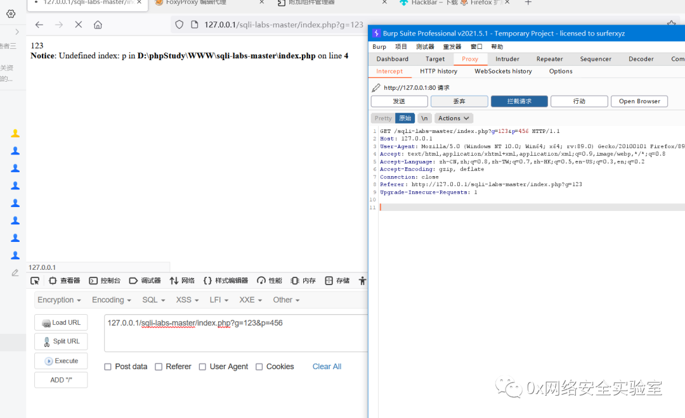Open the Encryption dropdown in HackBar
Image resolution: width=685 pixels, height=418 pixels.
click(60, 300)
